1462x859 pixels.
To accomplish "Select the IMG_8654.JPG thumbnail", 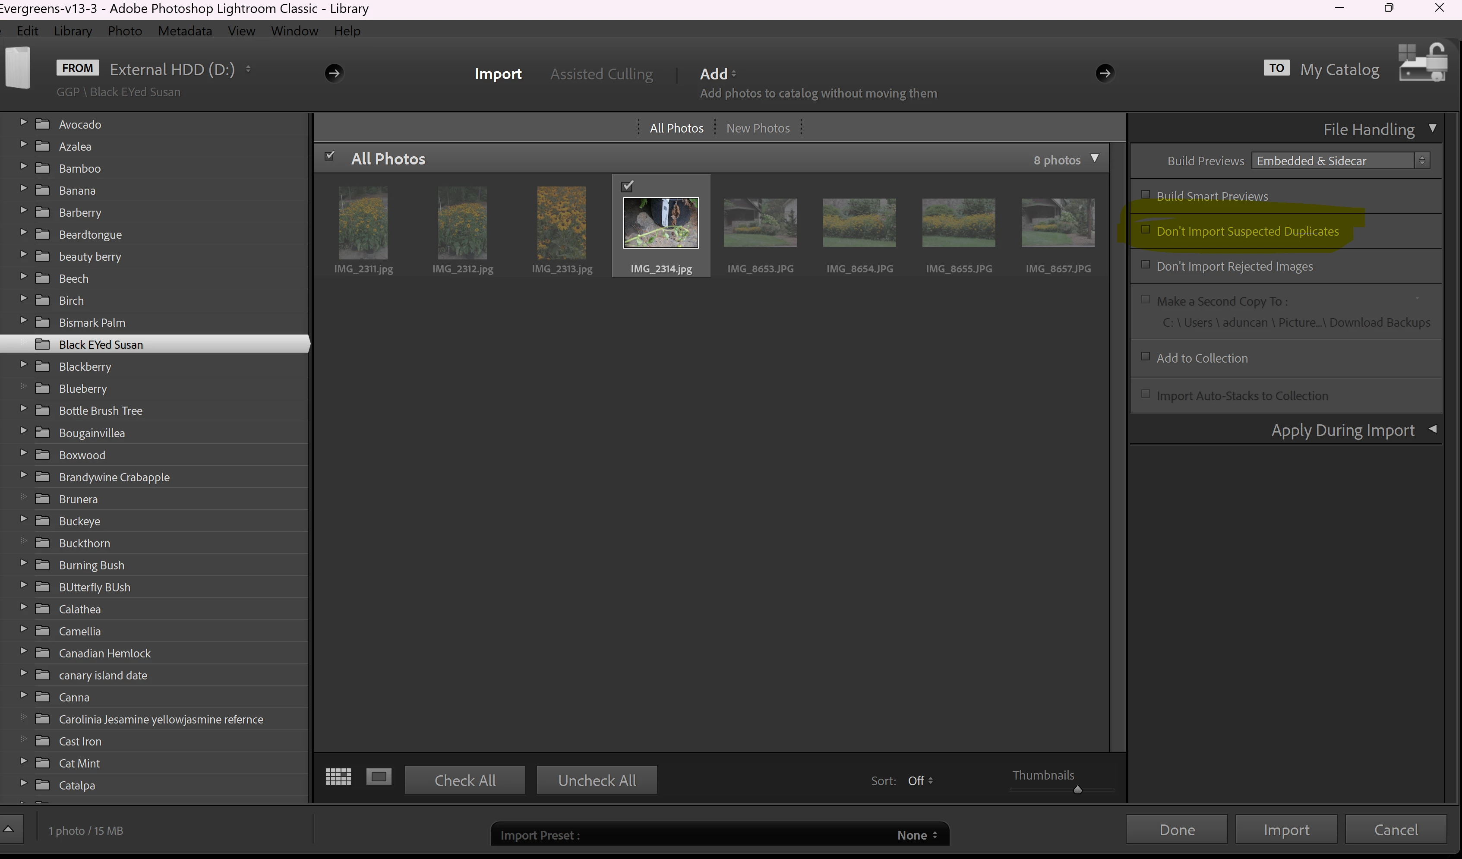I will click(x=859, y=223).
